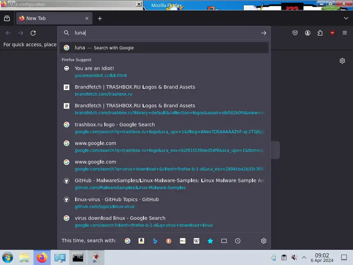The width and height of the screenshot is (353, 265).
Task: Click the Firefox Suggest heading
Action: click(77, 60)
